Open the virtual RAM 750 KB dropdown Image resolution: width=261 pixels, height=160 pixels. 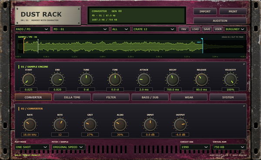click(229, 147)
